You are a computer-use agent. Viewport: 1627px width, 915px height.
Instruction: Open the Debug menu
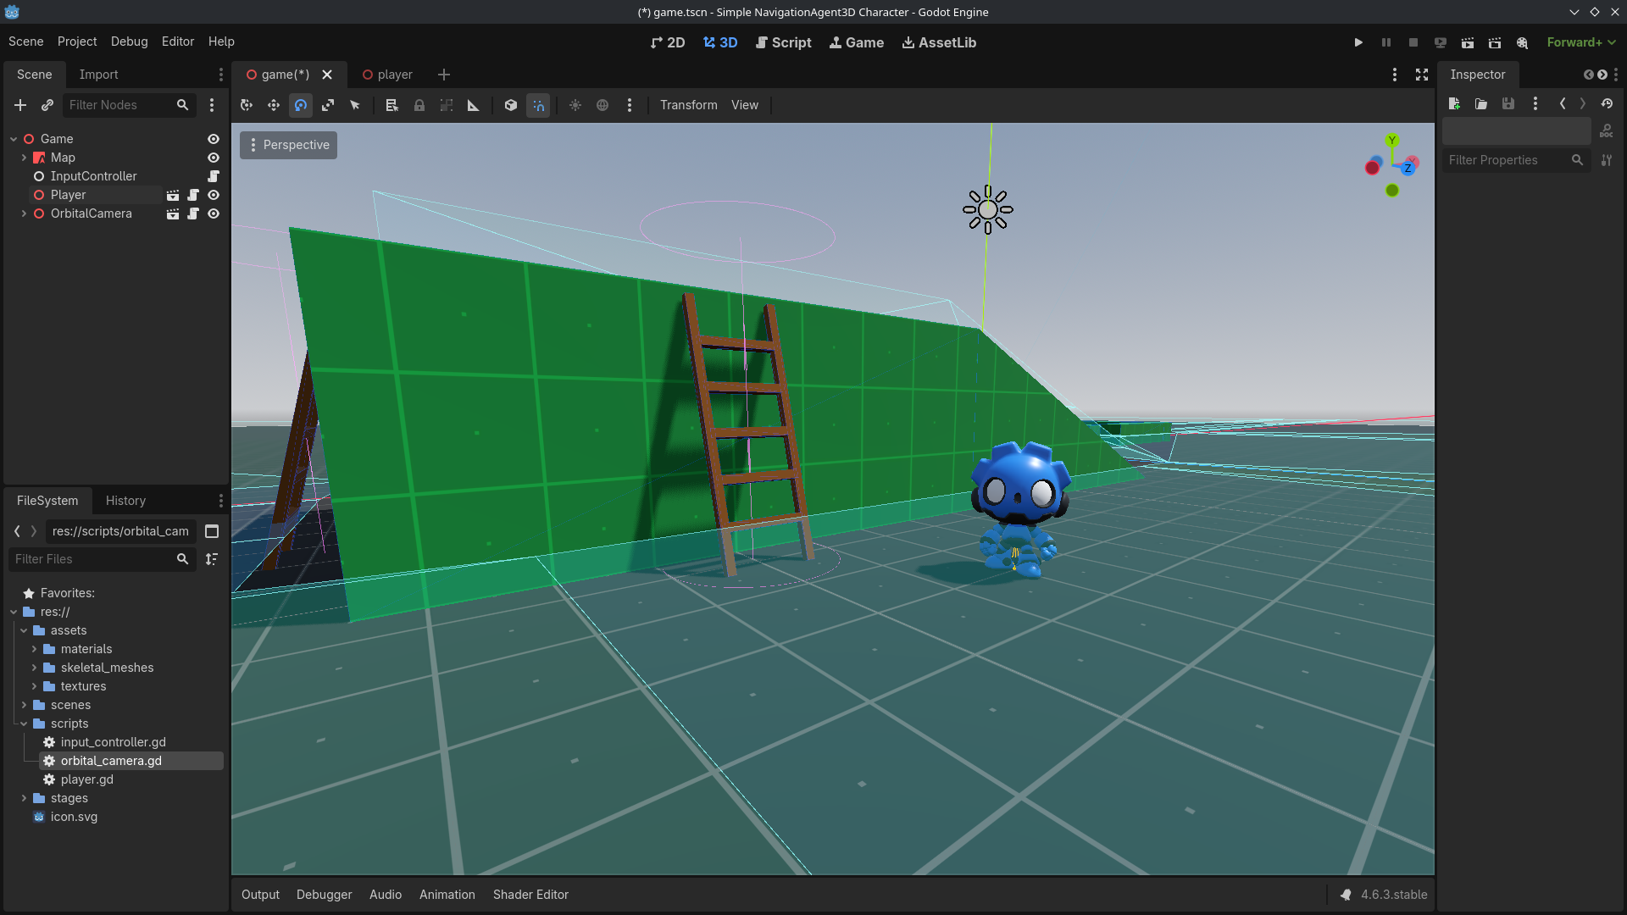click(129, 42)
